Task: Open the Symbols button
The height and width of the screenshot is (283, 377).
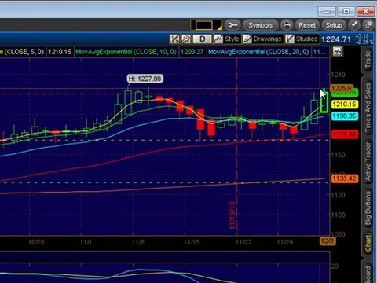Action: (x=260, y=25)
